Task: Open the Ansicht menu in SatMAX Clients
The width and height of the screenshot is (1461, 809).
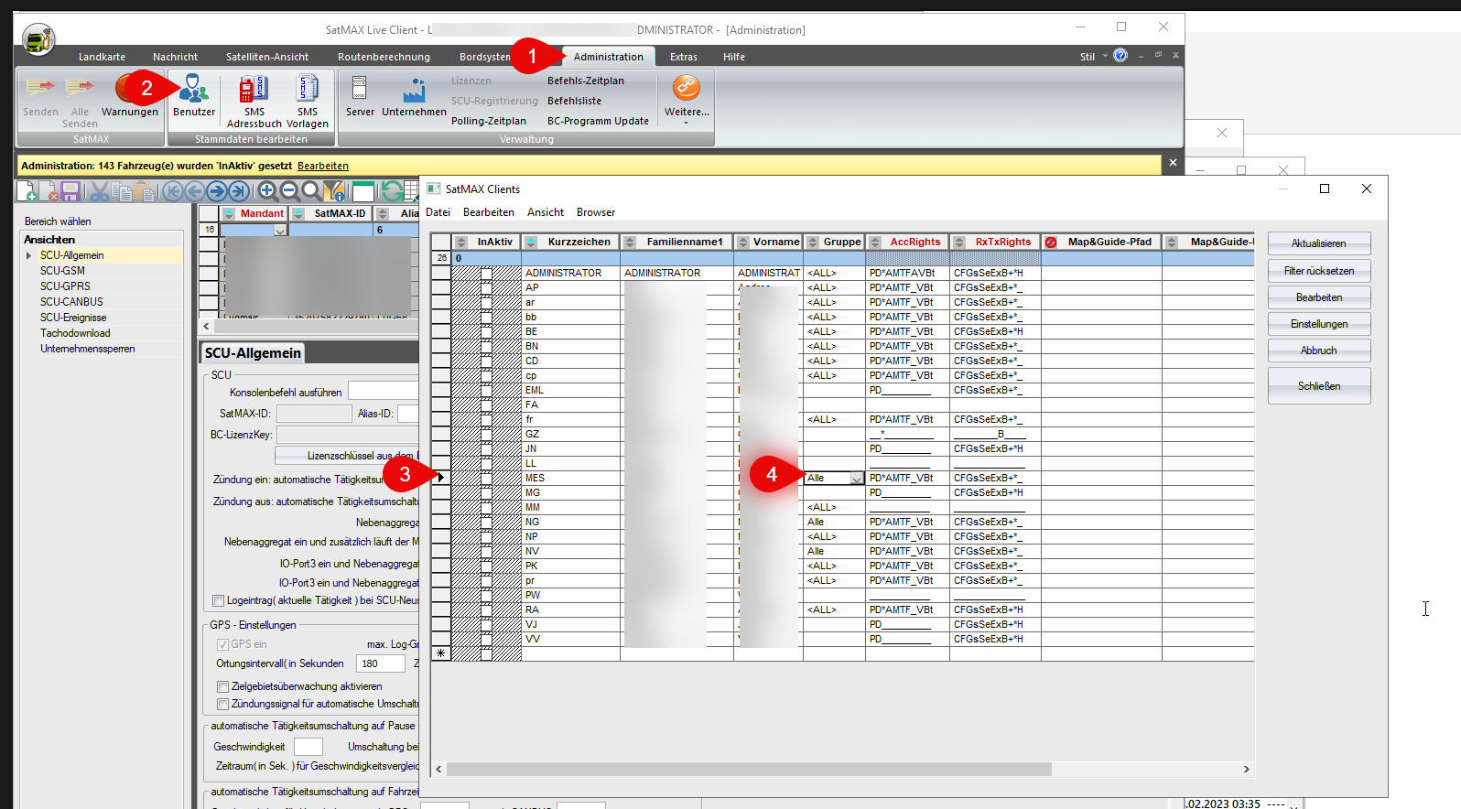Action: tap(546, 212)
